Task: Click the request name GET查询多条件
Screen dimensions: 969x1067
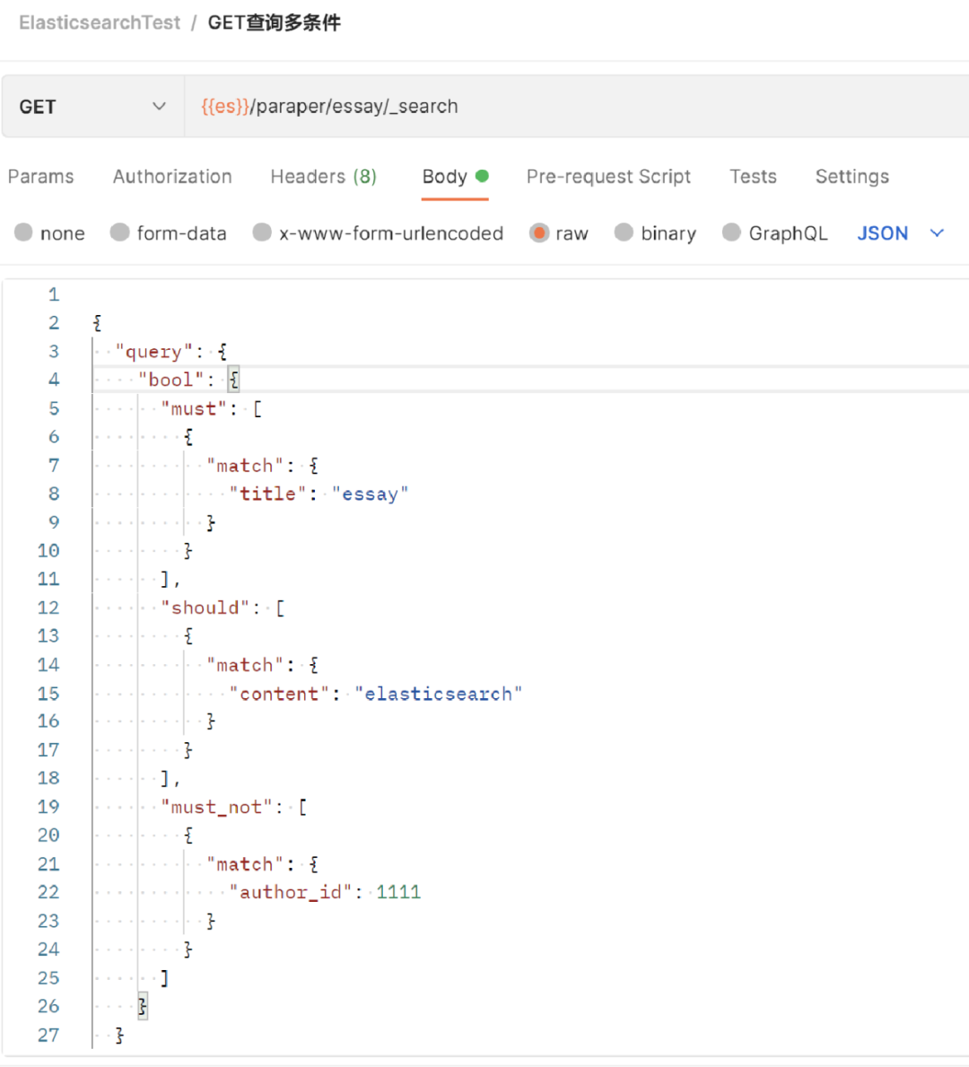Action: [x=275, y=23]
